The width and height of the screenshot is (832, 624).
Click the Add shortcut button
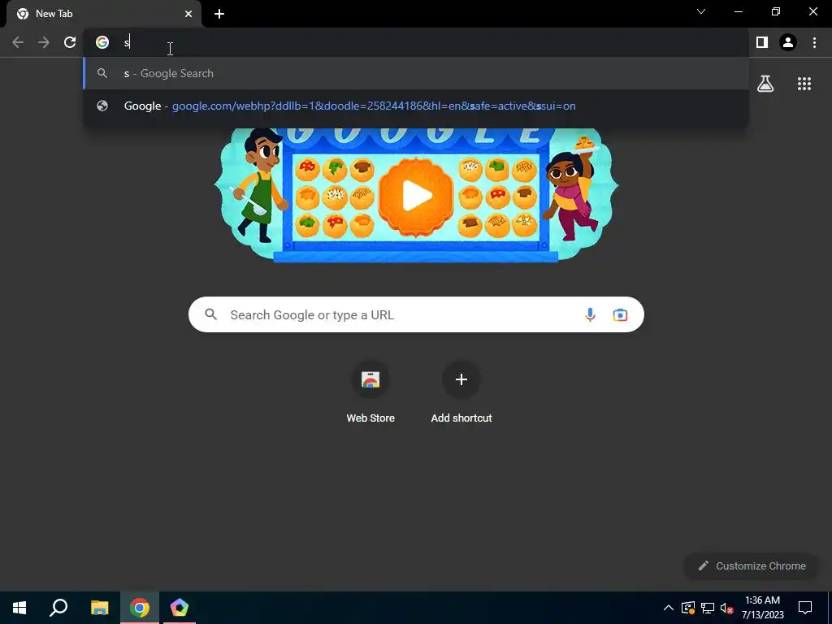coord(461,392)
